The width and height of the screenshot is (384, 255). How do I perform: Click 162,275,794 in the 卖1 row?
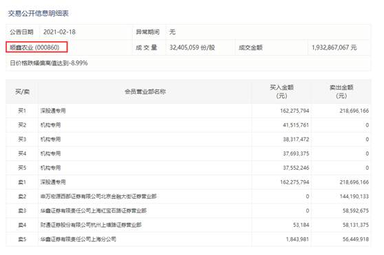tap(295, 182)
